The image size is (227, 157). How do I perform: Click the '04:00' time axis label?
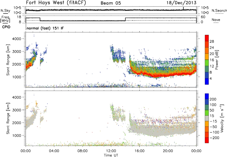coord(54,151)
